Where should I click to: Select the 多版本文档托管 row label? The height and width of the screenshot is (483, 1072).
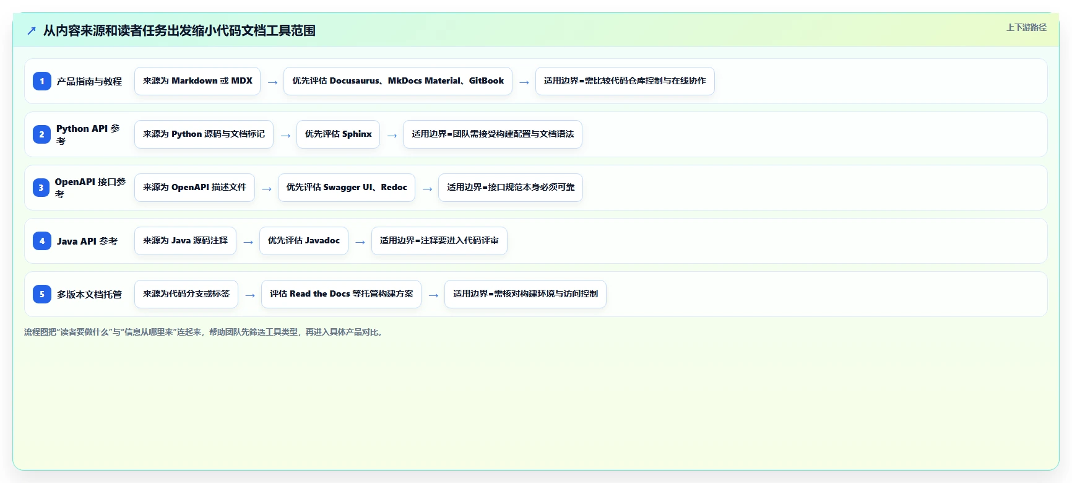click(89, 294)
